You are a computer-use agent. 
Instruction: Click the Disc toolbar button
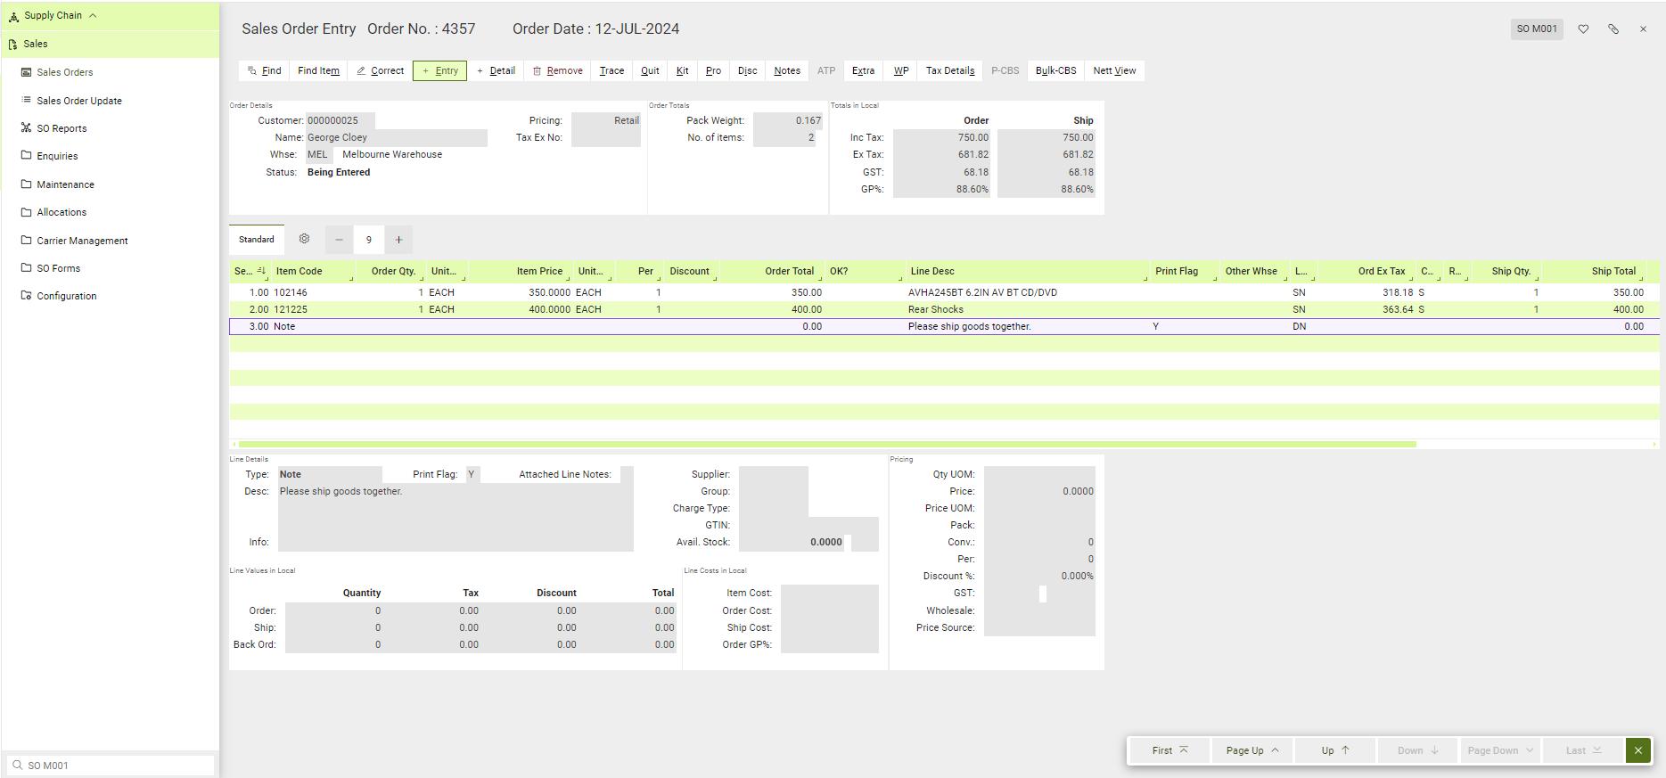tap(747, 70)
